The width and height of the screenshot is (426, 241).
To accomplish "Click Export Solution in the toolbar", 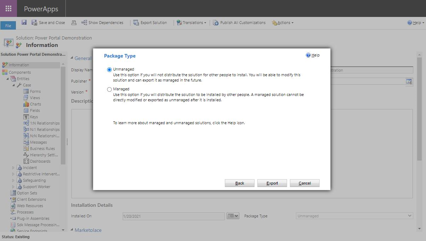I will coord(150,23).
